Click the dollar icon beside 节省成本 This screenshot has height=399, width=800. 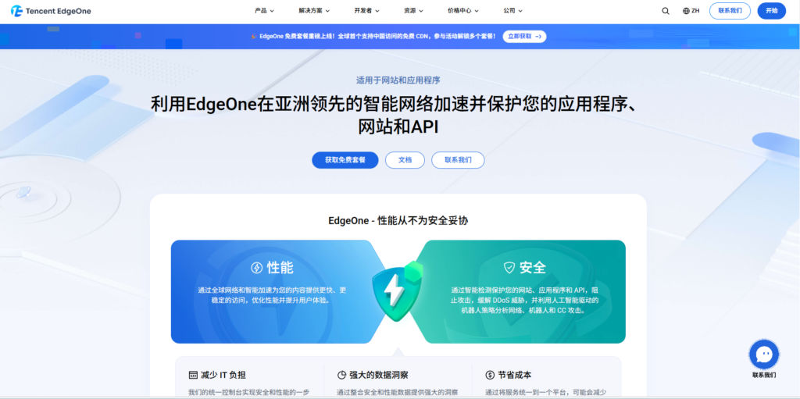[489, 375]
